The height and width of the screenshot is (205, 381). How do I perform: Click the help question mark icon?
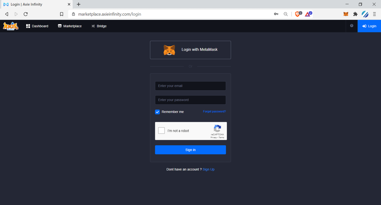tap(352, 26)
